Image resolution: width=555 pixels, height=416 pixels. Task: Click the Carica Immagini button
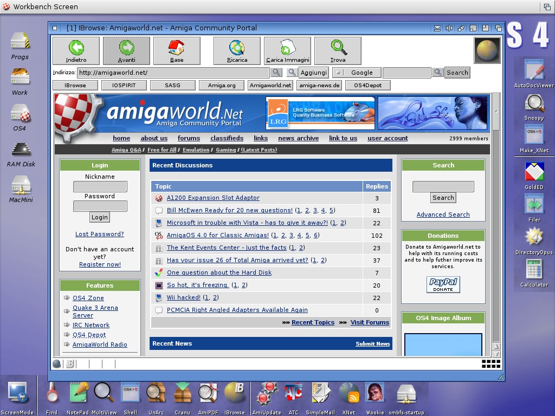[x=287, y=51]
